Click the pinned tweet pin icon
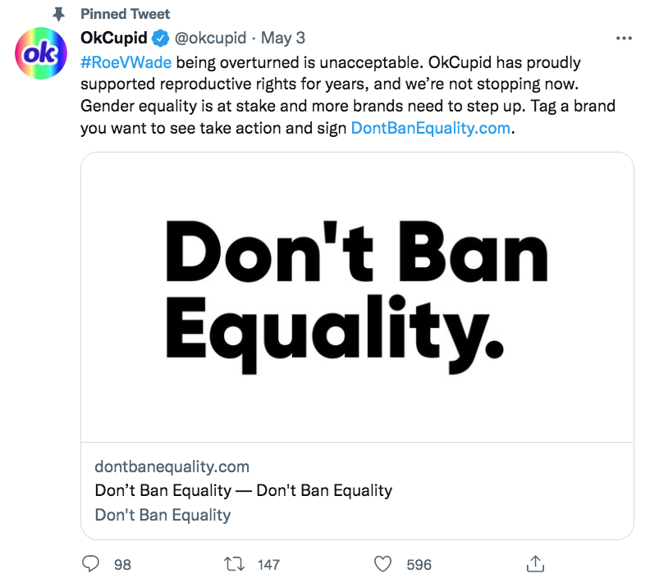650x587 pixels. [57, 15]
